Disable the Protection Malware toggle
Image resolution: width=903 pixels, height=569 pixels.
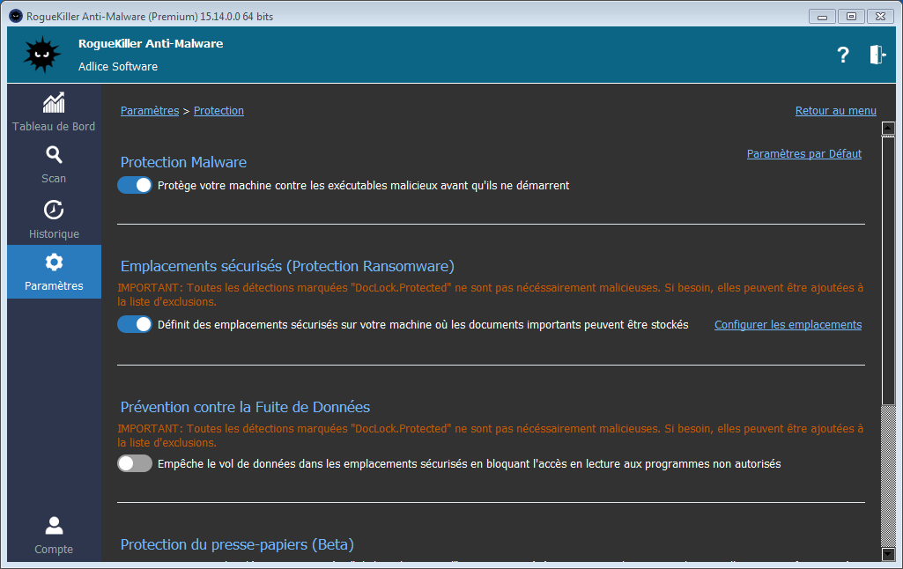tap(135, 185)
